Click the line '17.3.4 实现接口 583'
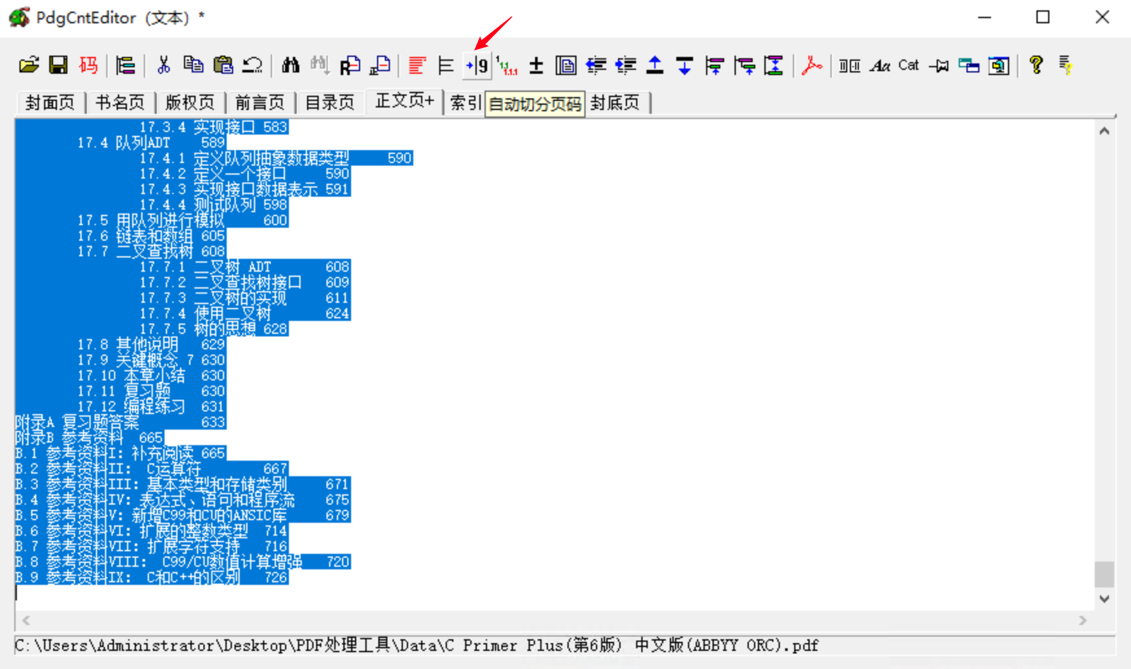The width and height of the screenshot is (1131, 669). point(214,127)
